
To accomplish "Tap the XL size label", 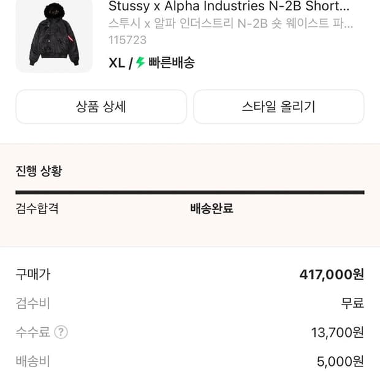I will tap(116, 63).
